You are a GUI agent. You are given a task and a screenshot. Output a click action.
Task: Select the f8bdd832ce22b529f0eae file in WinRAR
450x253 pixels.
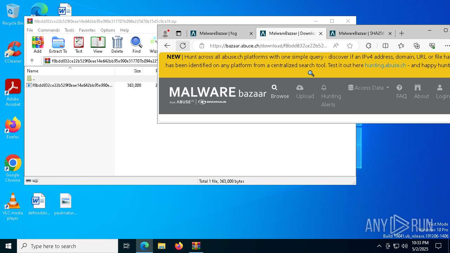[x=70, y=85]
